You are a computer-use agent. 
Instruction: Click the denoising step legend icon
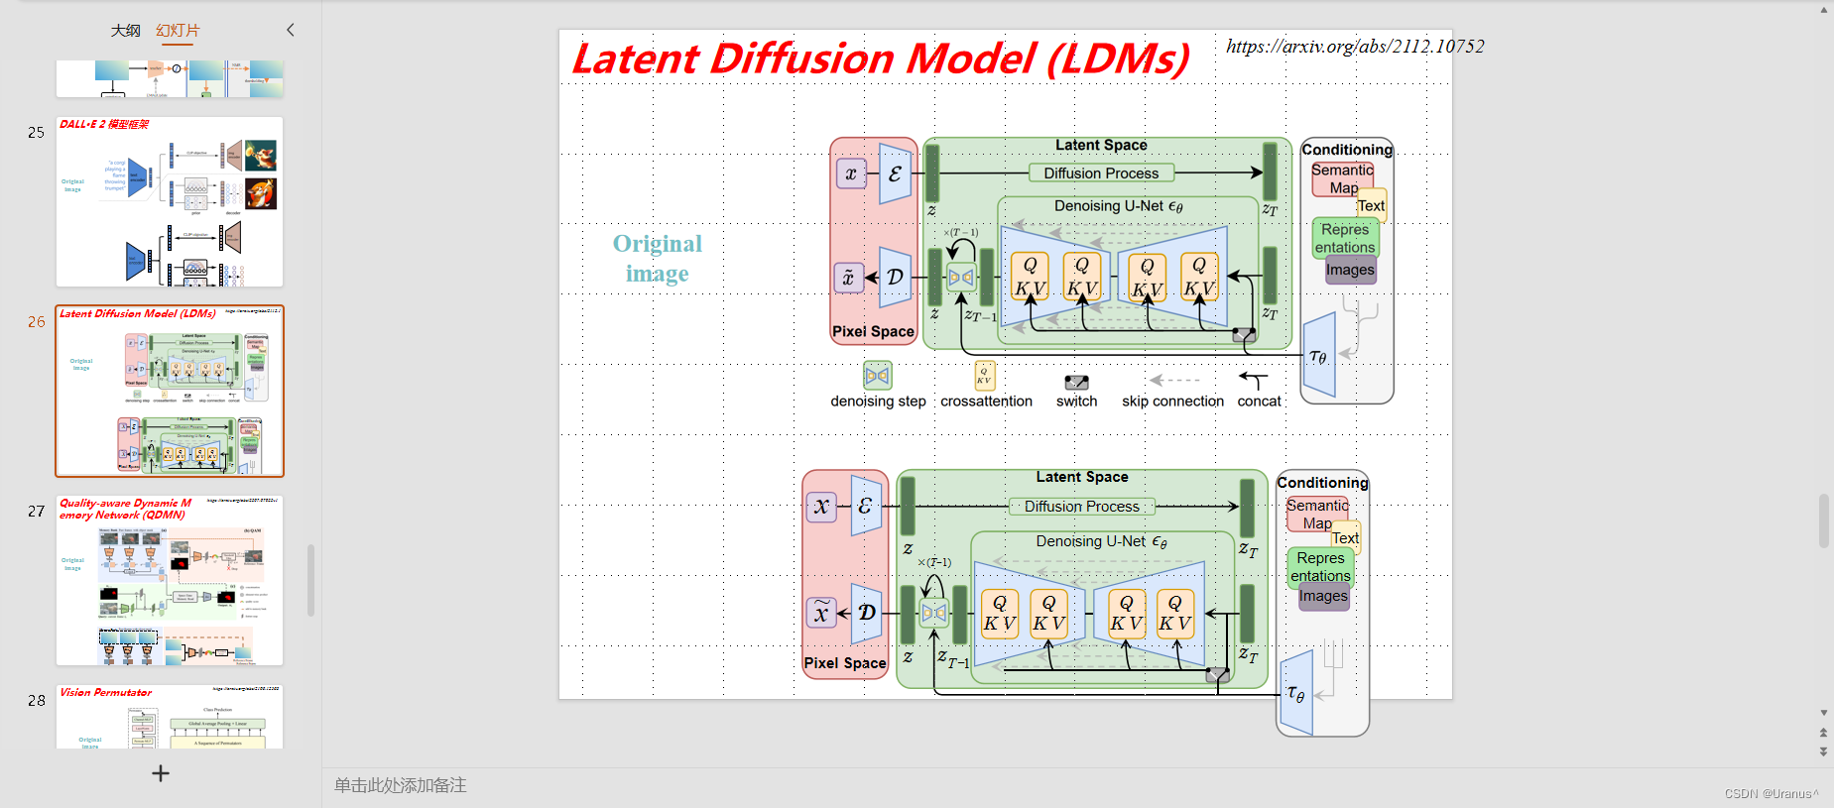click(x=877, y=376)
